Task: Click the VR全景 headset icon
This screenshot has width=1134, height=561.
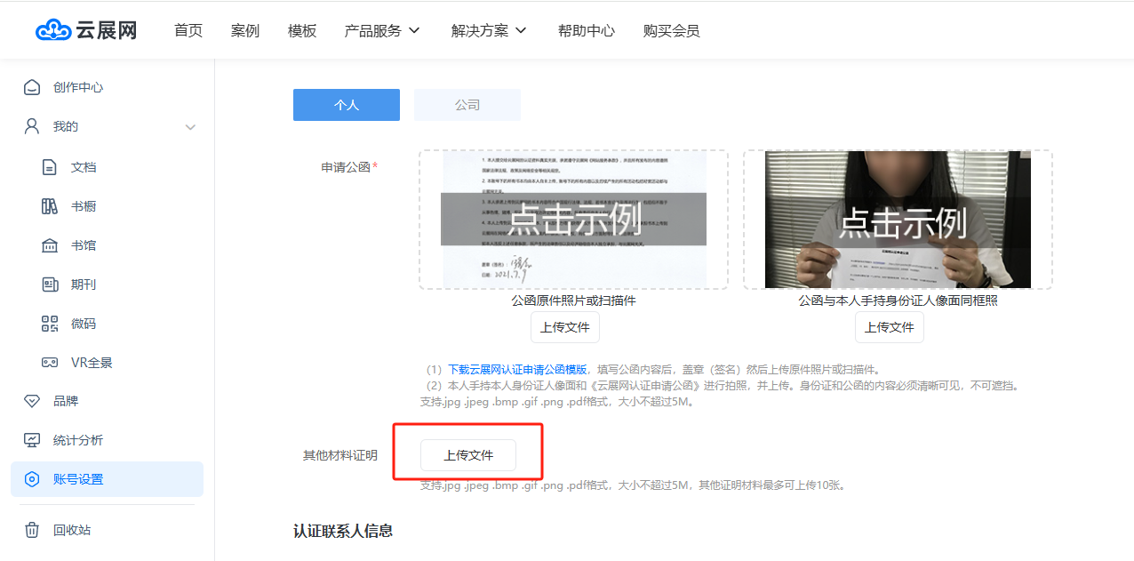Action: (x=50, y=363)
